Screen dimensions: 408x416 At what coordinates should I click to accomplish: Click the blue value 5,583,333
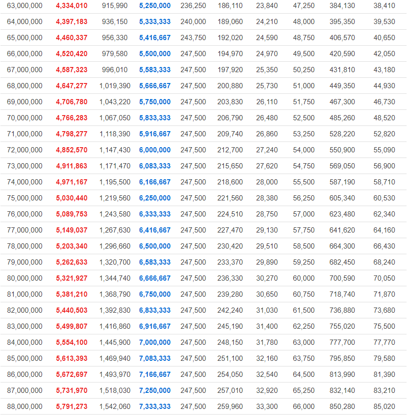[155, 70]
